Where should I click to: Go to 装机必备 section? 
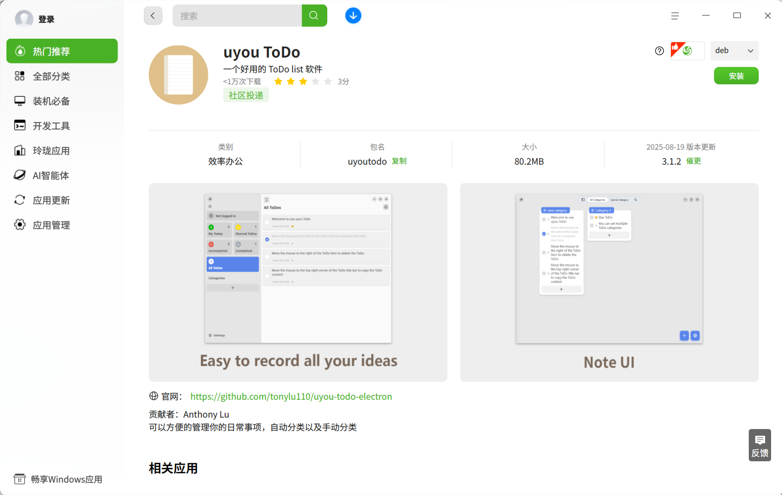pos(62,101)
